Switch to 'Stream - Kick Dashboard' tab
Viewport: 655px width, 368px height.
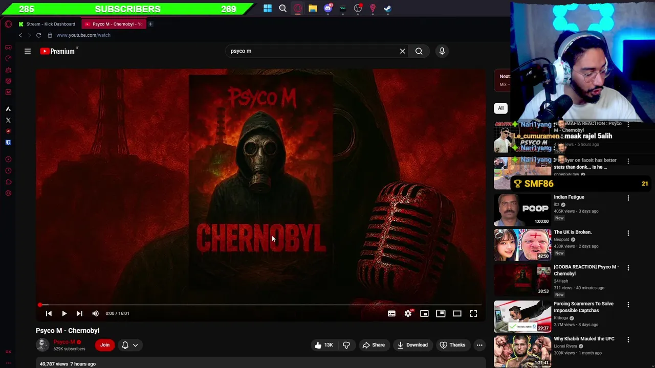(47, 24)
